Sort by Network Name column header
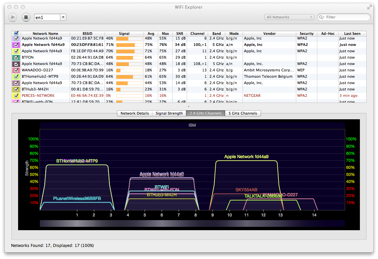The width and height of the screenshot is (378, 259). (x=45, y=34)
